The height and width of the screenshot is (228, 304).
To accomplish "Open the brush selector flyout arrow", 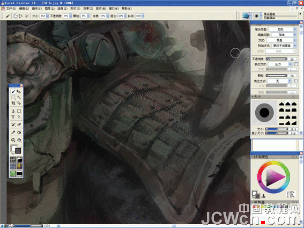I will coord(301,14).
